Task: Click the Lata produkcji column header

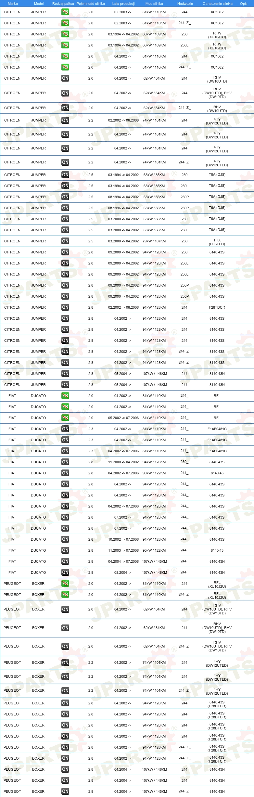Action: [x=123, y=4]
